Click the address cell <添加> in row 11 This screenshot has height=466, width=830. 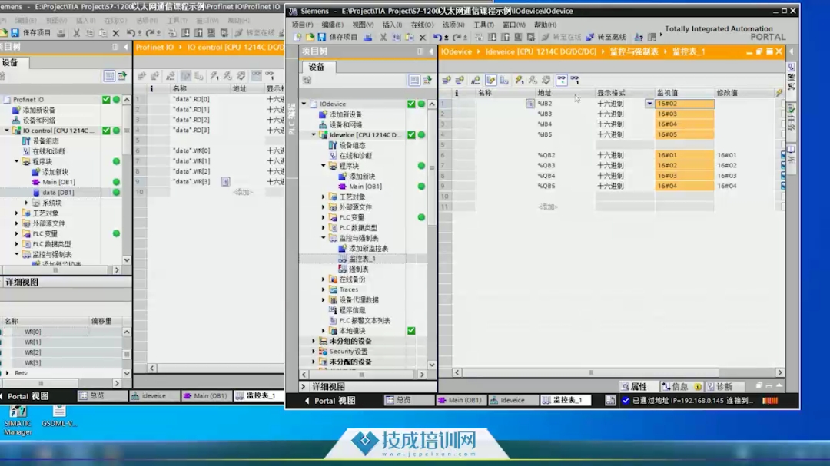click(547, 207)
